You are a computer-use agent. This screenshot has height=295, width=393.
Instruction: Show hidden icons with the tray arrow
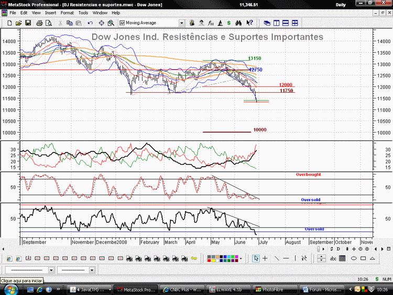(351, 289)
